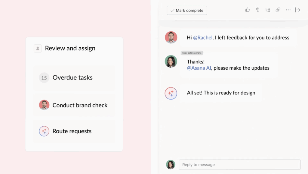This screenshot has height=174, width=308.
Task: Copy the task link via the link icon
Action: click(278, 10)
